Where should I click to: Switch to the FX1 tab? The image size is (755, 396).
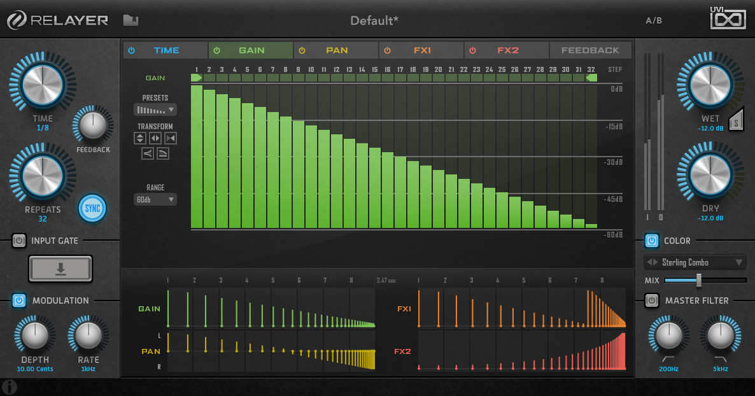[x=421, y=50]
